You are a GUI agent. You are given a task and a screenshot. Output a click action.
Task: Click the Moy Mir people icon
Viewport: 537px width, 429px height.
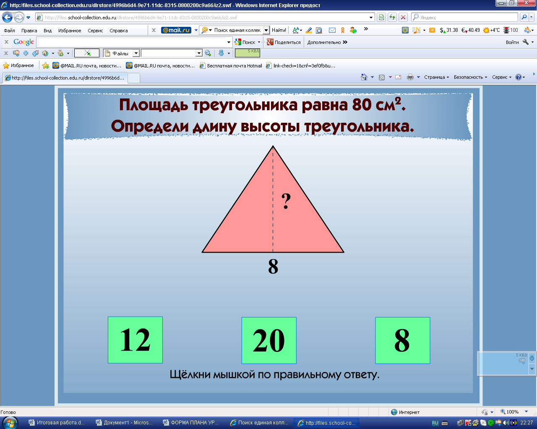[353, 30]
